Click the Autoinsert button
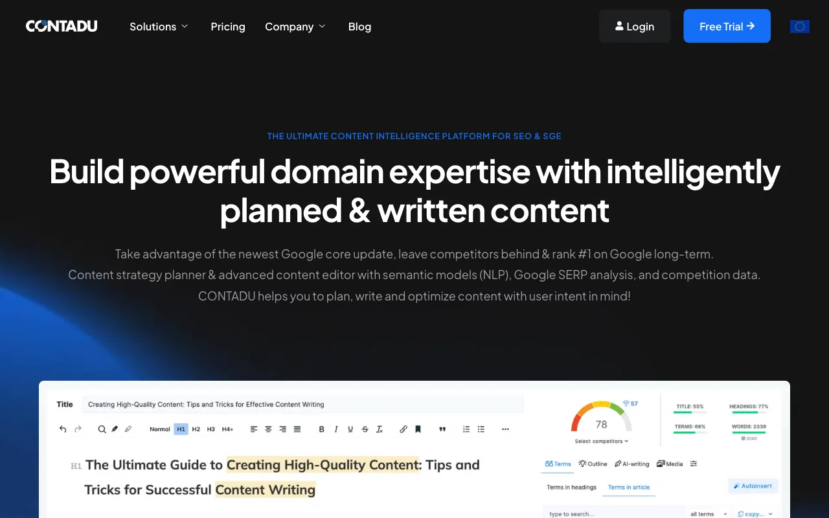The height and width of the screenshot is (518, 829). [753, 486]
